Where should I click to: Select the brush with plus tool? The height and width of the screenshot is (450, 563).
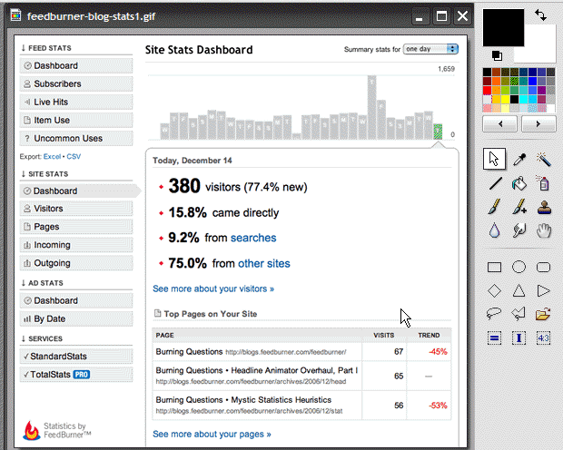coord(519,207)
